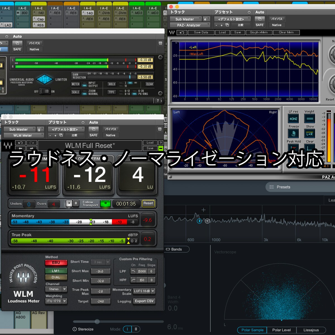Click the LF res 40HZ icon in PAZ

point(293,119)
